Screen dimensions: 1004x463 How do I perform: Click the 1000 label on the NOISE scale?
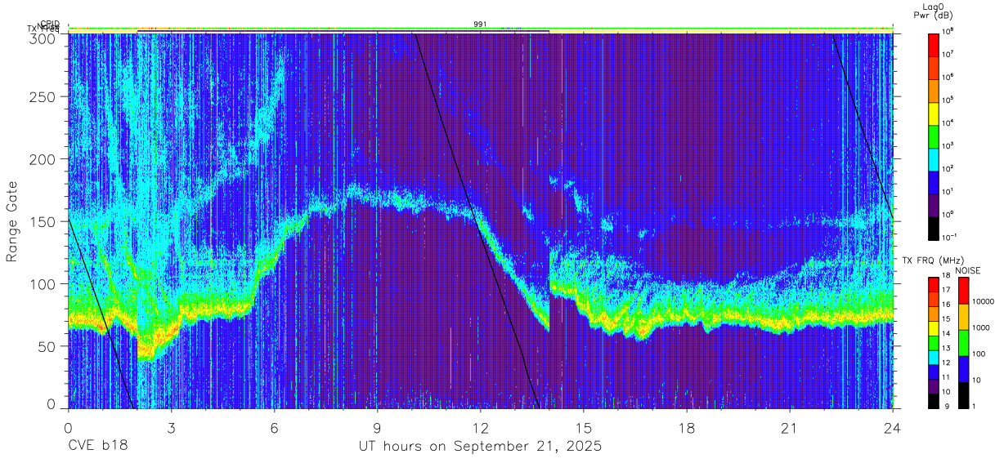(x=981, y=327)
